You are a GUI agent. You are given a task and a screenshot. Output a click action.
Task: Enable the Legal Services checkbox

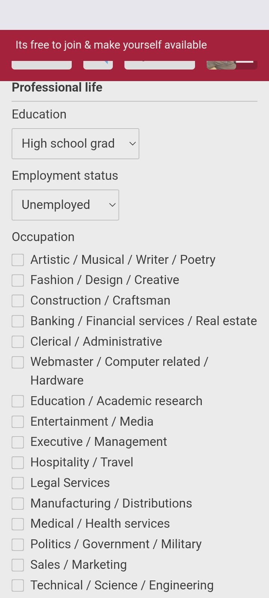(18, 483)
